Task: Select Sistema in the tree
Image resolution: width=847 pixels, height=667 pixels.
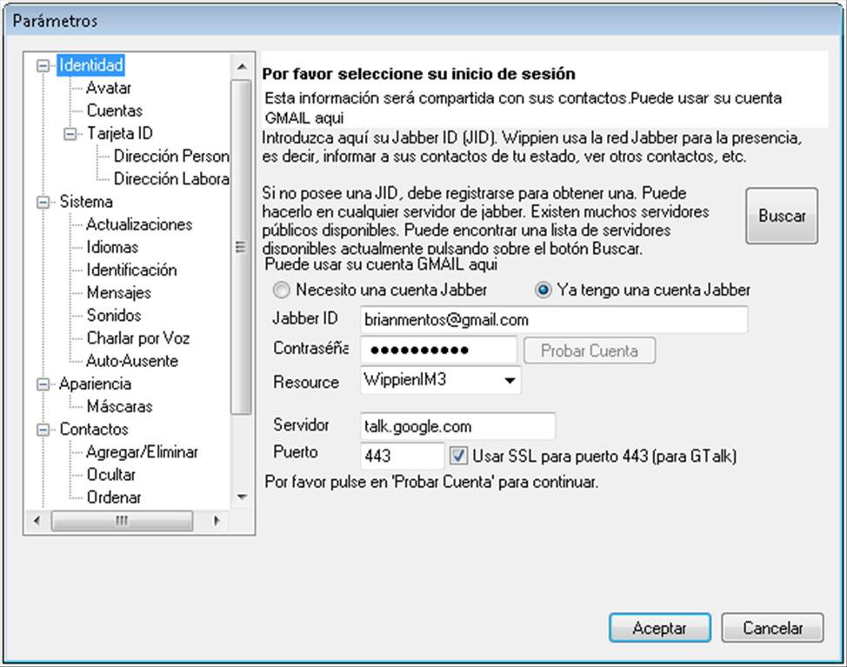Action: (86, 202)
